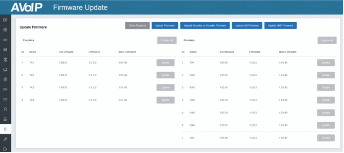Click the SSFirmware column header in Encoders table

pos(66,52)
